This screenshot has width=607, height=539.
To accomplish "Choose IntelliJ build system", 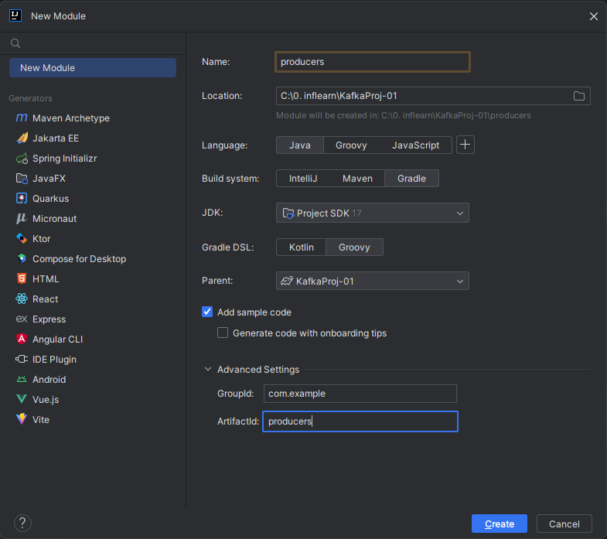I will point(303,179).
